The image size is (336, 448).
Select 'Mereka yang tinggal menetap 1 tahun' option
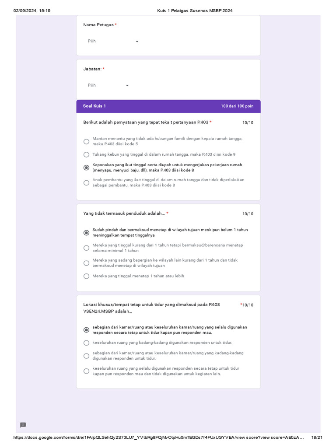(x=86, y=276)
